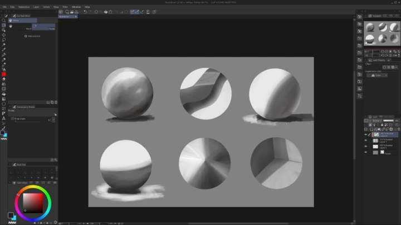The height and width of the screenshot is (225, 401).
Task: Click the Undo arrow icon
Action: click(85, 11)
